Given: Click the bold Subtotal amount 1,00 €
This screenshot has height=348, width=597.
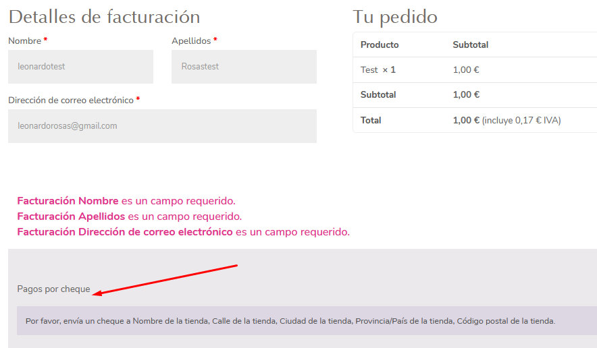Looking at the screenshot, I should pos(466,94).
